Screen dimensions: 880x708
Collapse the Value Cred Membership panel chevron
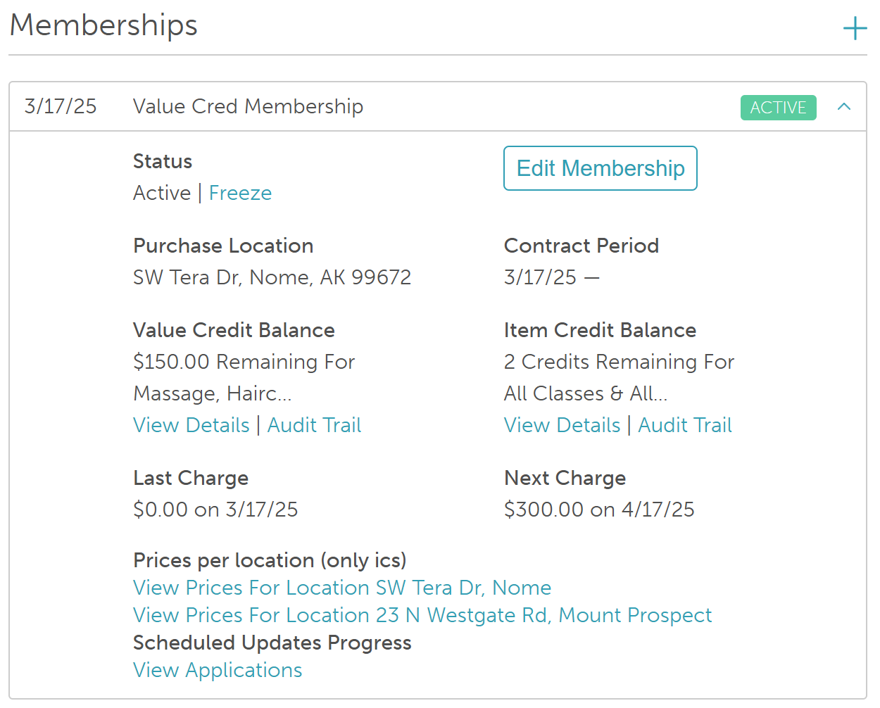point(844,107)
